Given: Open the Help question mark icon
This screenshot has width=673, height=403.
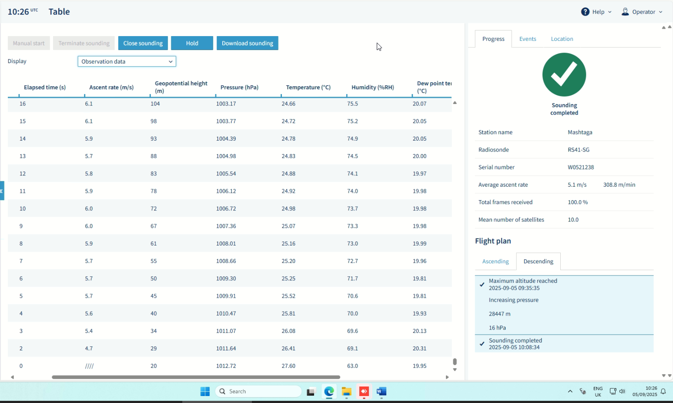Looking at the screenshot, I should (x=585, y=12).
